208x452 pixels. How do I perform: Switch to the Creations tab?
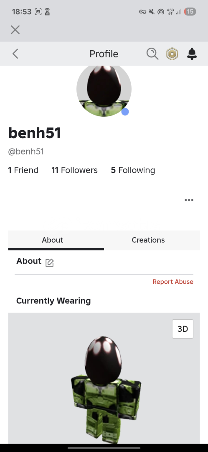coord(148,240)
